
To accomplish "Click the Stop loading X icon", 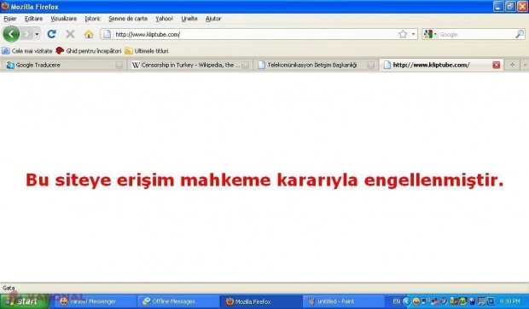I will pyautogui.click(x=70, y=34).
